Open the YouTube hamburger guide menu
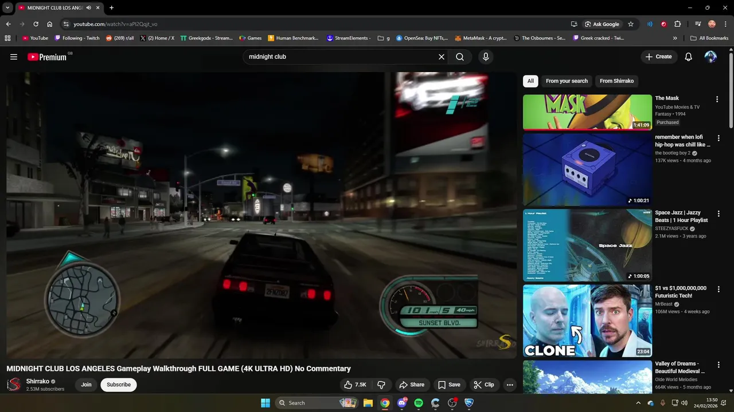This screenshot has height=412, width=734. [14, 57]
